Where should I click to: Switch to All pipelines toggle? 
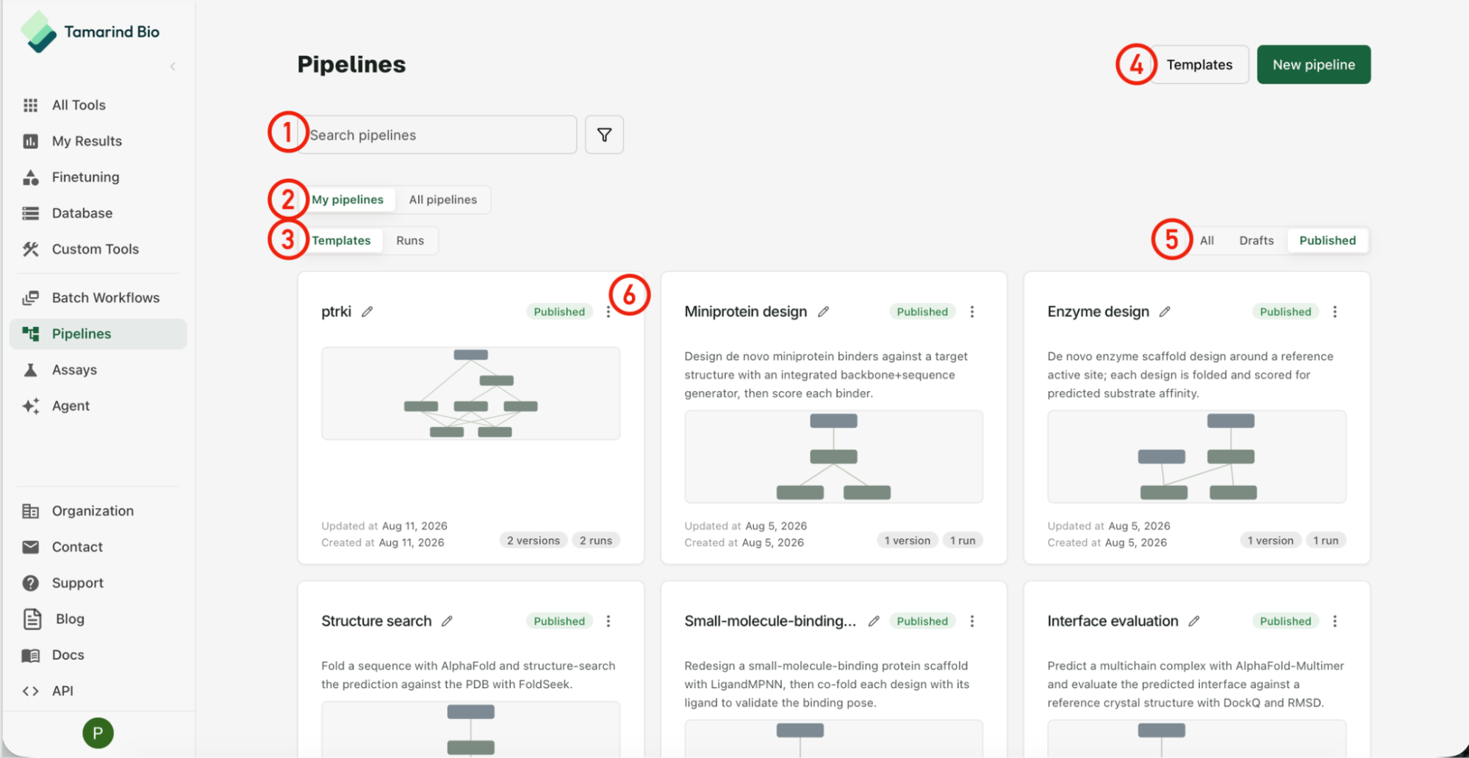(x=443, y=200)
